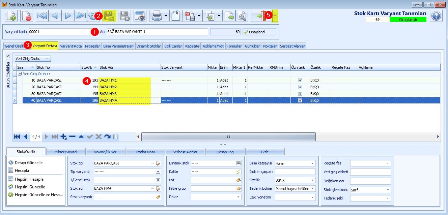Open the help question mark icon
448x215 pixels.
click(436, 16)
